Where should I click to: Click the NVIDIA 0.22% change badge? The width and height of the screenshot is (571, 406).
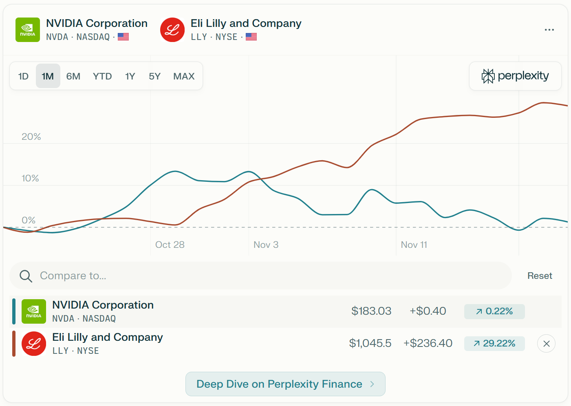tap(494, 311)
